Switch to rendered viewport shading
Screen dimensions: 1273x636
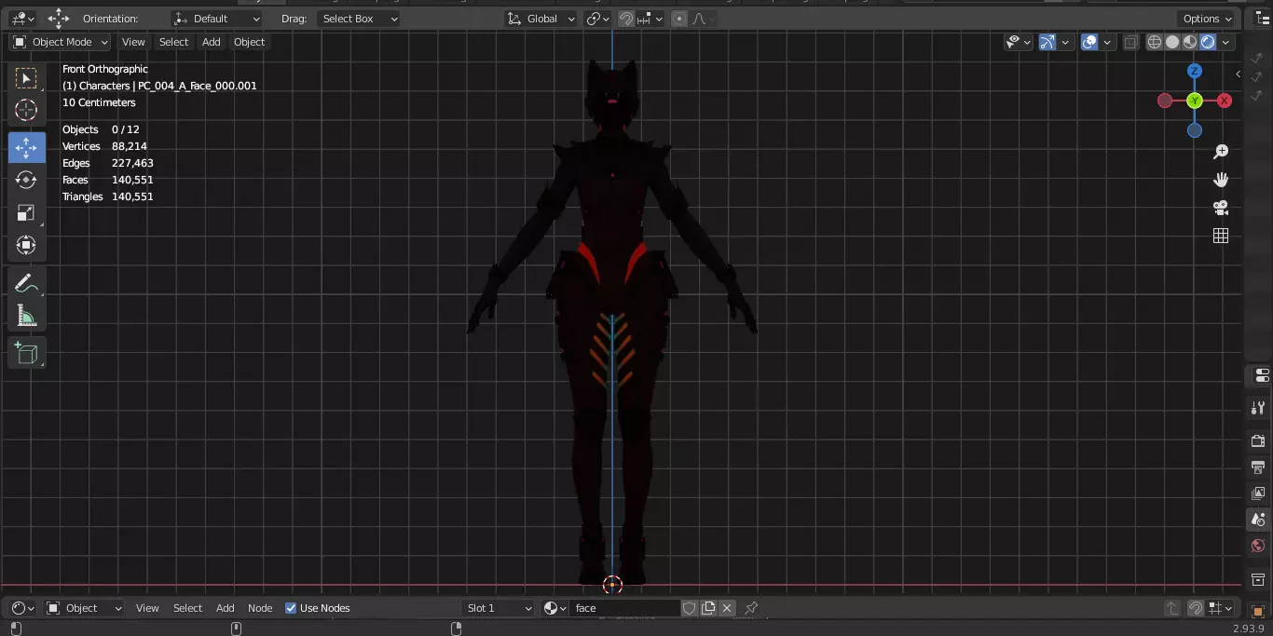pos(1208,42)
